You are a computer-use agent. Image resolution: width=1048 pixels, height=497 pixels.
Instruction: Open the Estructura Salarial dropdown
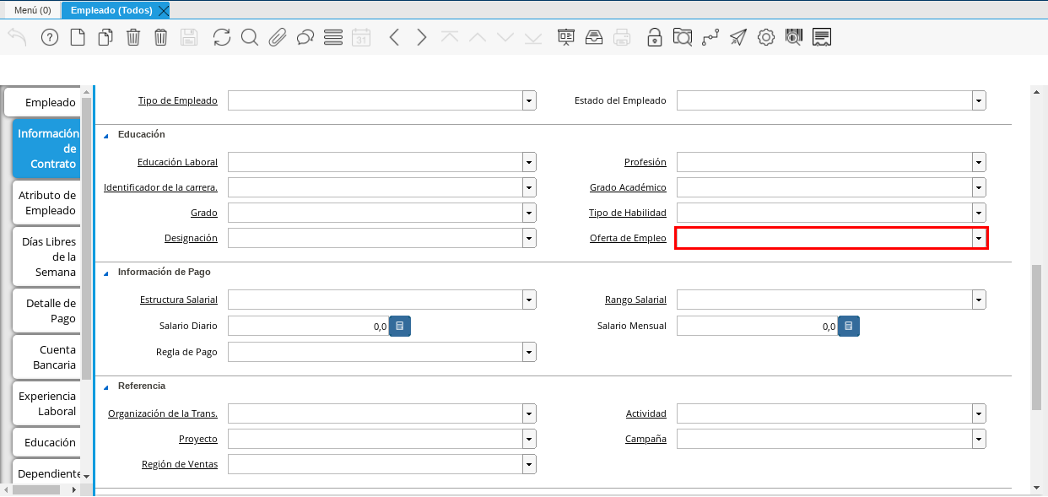529,300
